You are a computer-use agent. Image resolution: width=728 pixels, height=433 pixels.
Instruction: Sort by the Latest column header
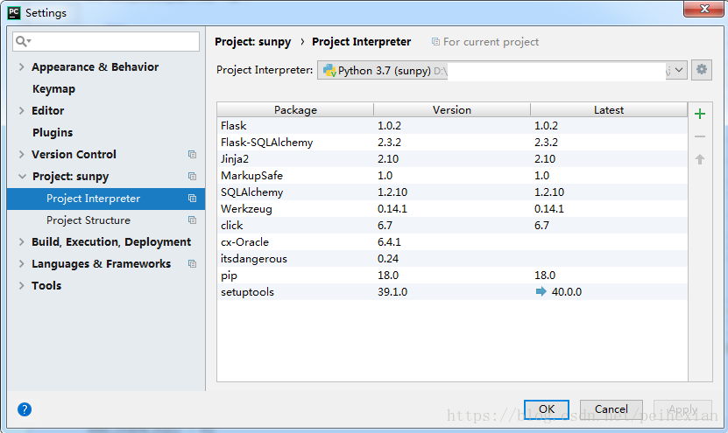pos(609,110)
